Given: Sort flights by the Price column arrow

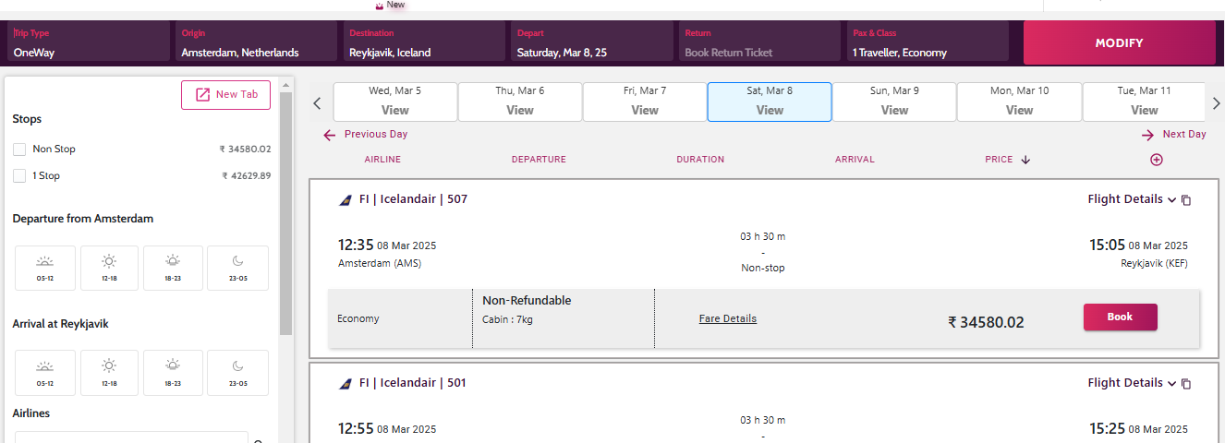Looking at the screenshot, I should (1025, 160).
